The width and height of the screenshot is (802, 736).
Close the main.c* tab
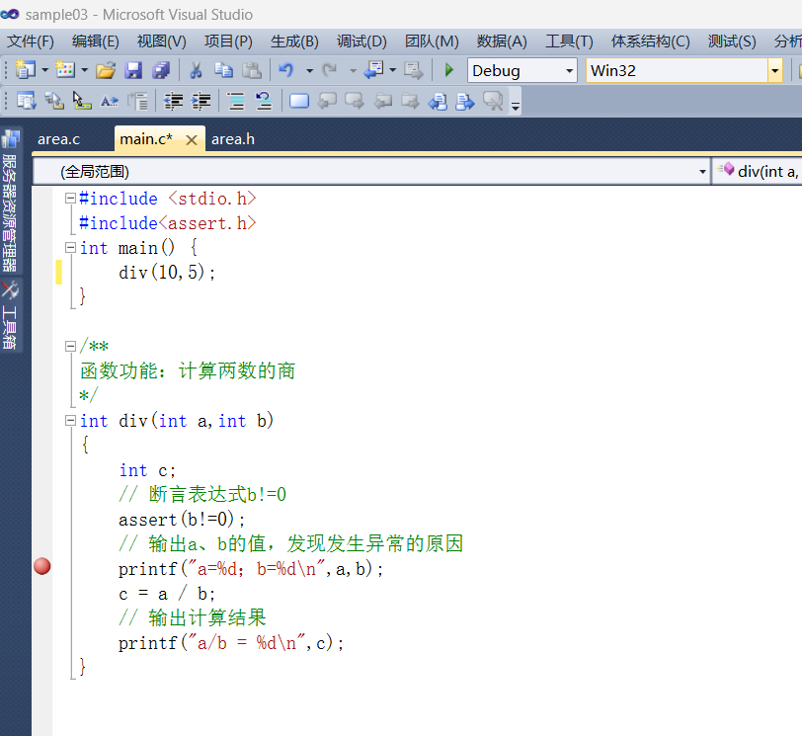tap(192, 139)
